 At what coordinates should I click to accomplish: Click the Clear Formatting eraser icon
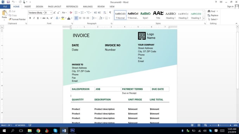pyautogui.click(x=71, y=13)
